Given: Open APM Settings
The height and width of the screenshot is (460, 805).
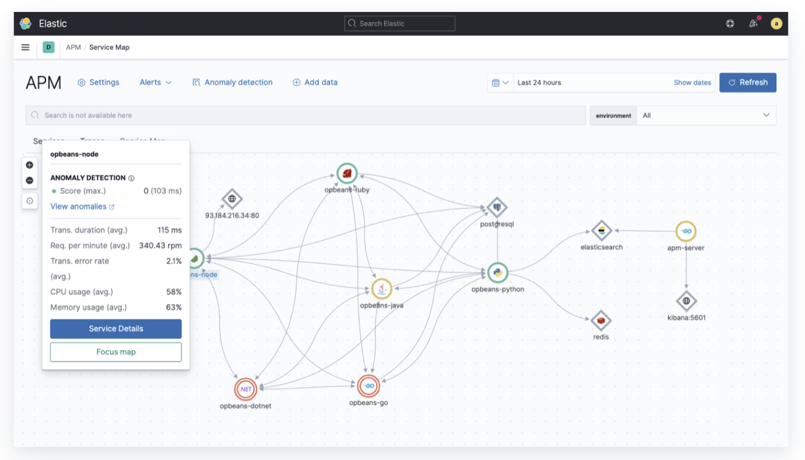Looking at the screenshot, I should (x=98, y=82).
